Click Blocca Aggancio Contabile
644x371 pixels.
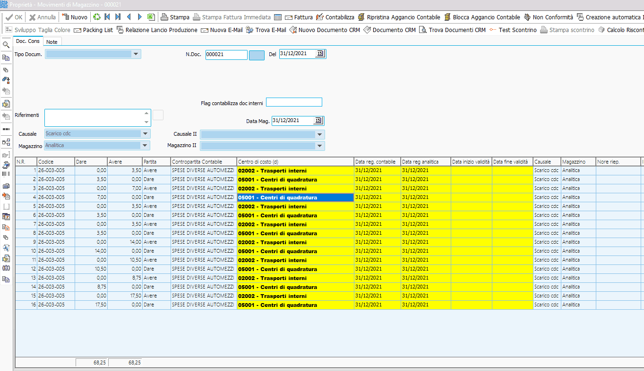point(481,17)
